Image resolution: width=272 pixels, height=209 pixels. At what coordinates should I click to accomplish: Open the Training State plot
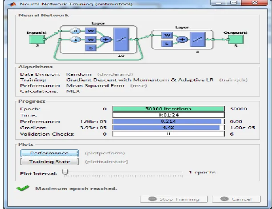pos(49,161)
